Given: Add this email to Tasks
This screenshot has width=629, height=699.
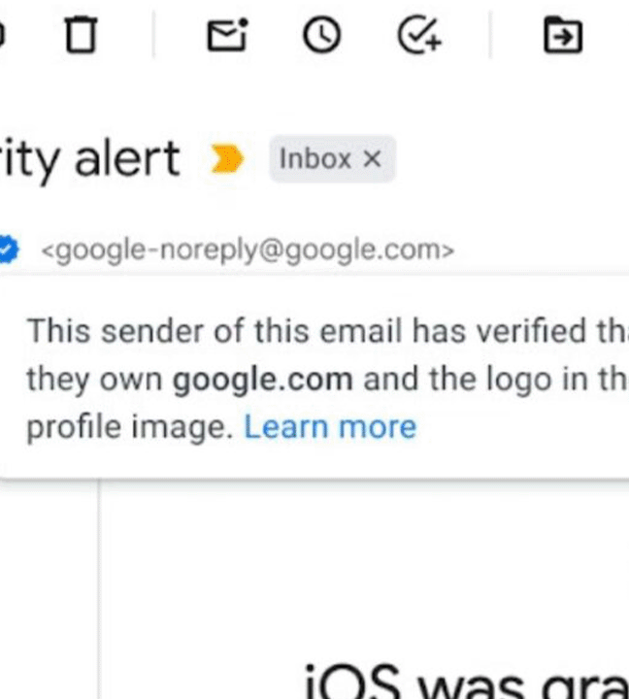Looking at the screenshot, I should [x=419, y=35].
